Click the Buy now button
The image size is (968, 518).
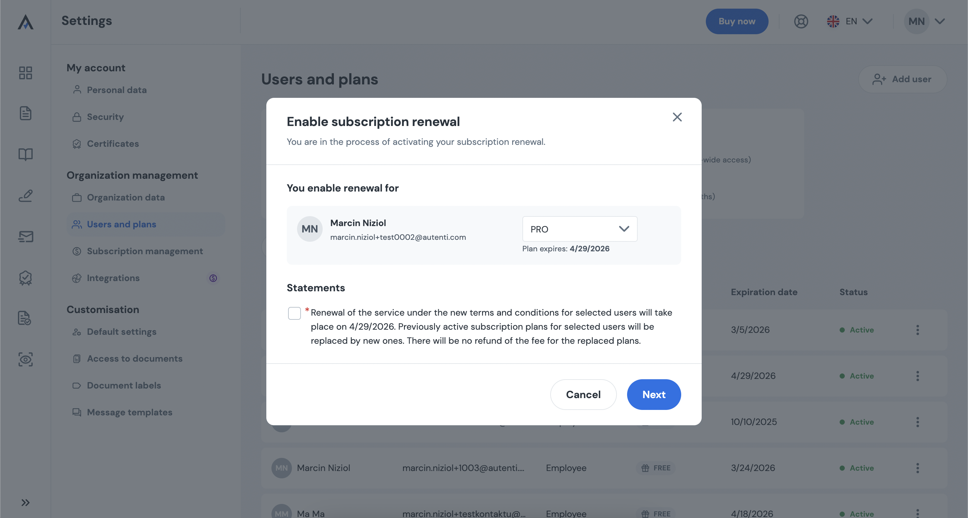737,21
